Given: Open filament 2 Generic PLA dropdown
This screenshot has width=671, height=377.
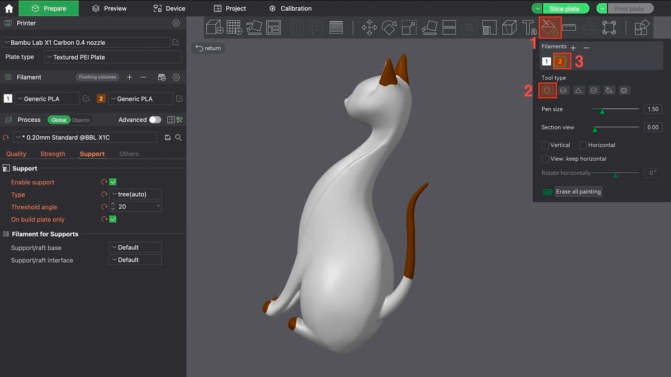Looking at the screenshot, I should (140, 99).
